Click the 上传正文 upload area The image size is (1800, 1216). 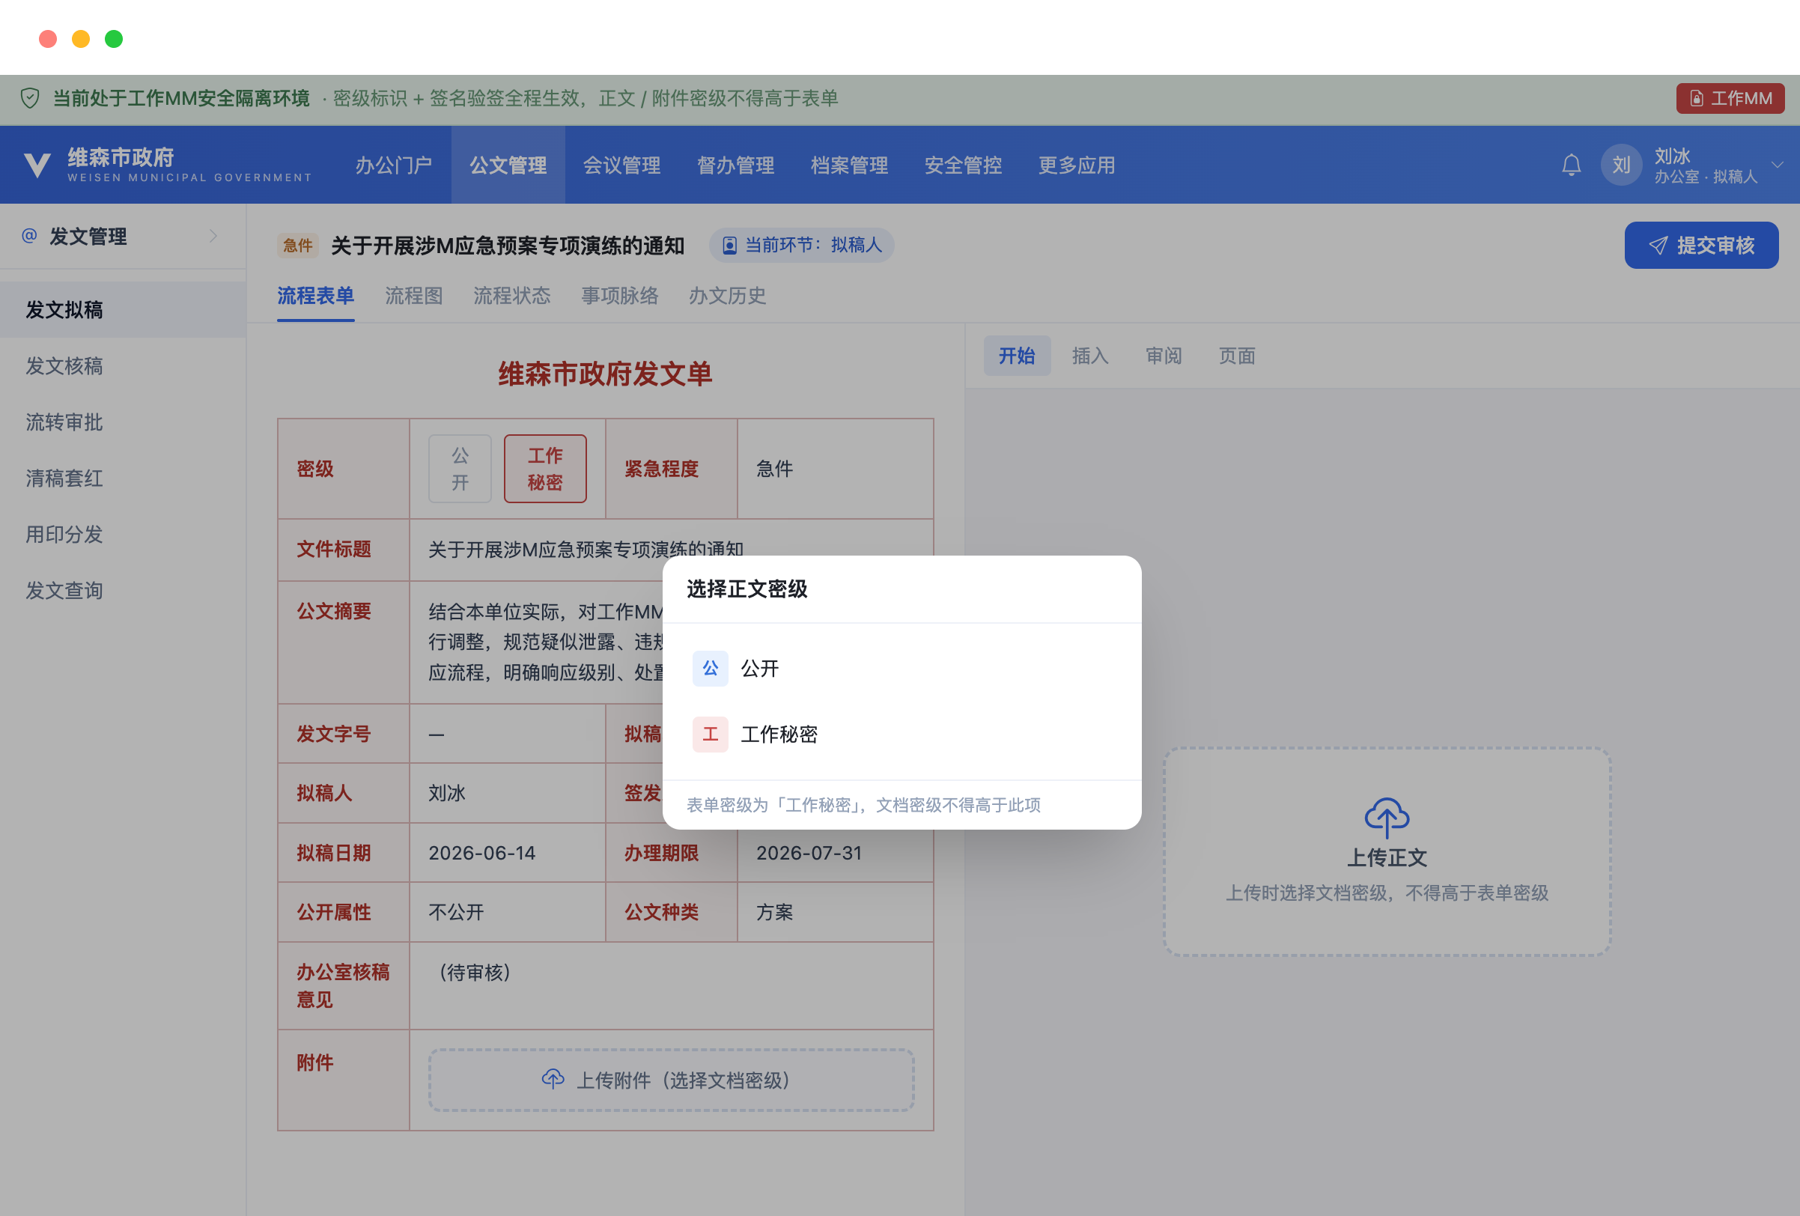1387,851
